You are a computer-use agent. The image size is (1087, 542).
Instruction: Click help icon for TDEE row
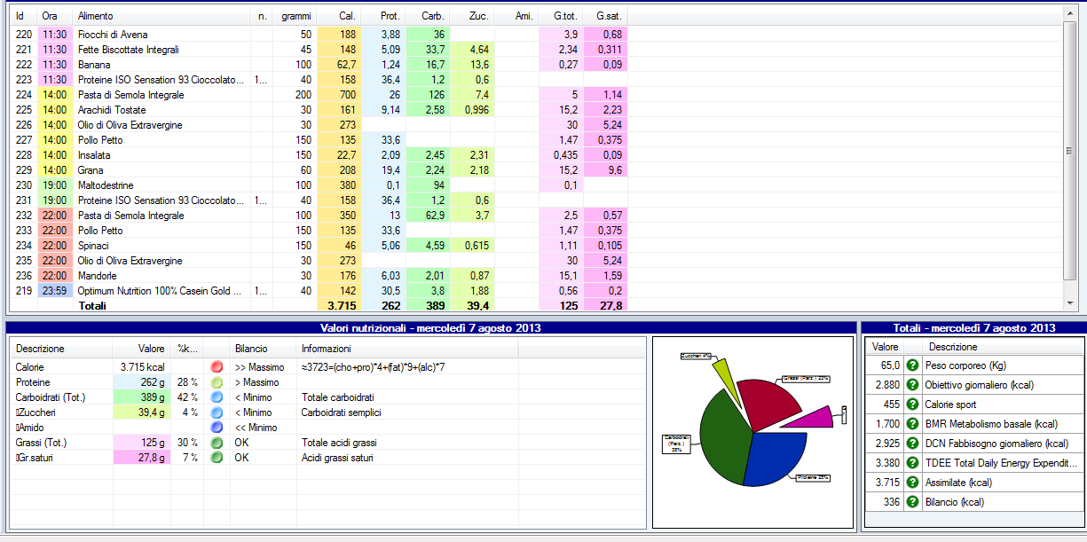914,463
